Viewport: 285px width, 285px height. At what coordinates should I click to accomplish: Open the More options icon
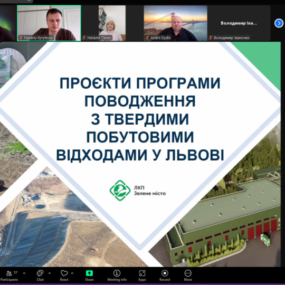coord(188,273)
